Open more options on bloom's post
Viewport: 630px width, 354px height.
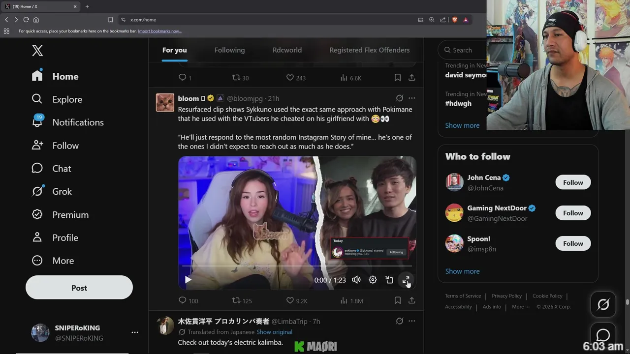412,98
